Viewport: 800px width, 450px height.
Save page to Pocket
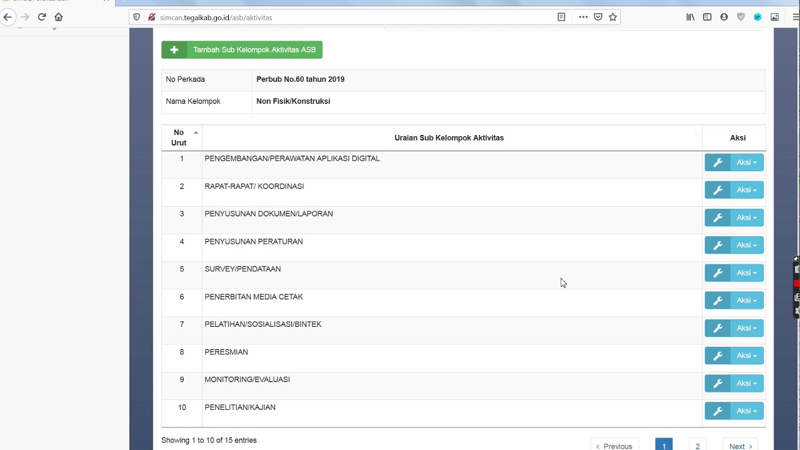598,17
